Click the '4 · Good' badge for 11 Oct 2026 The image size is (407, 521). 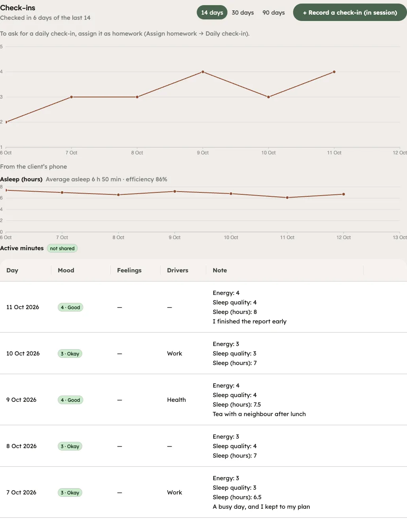[70, 307]
